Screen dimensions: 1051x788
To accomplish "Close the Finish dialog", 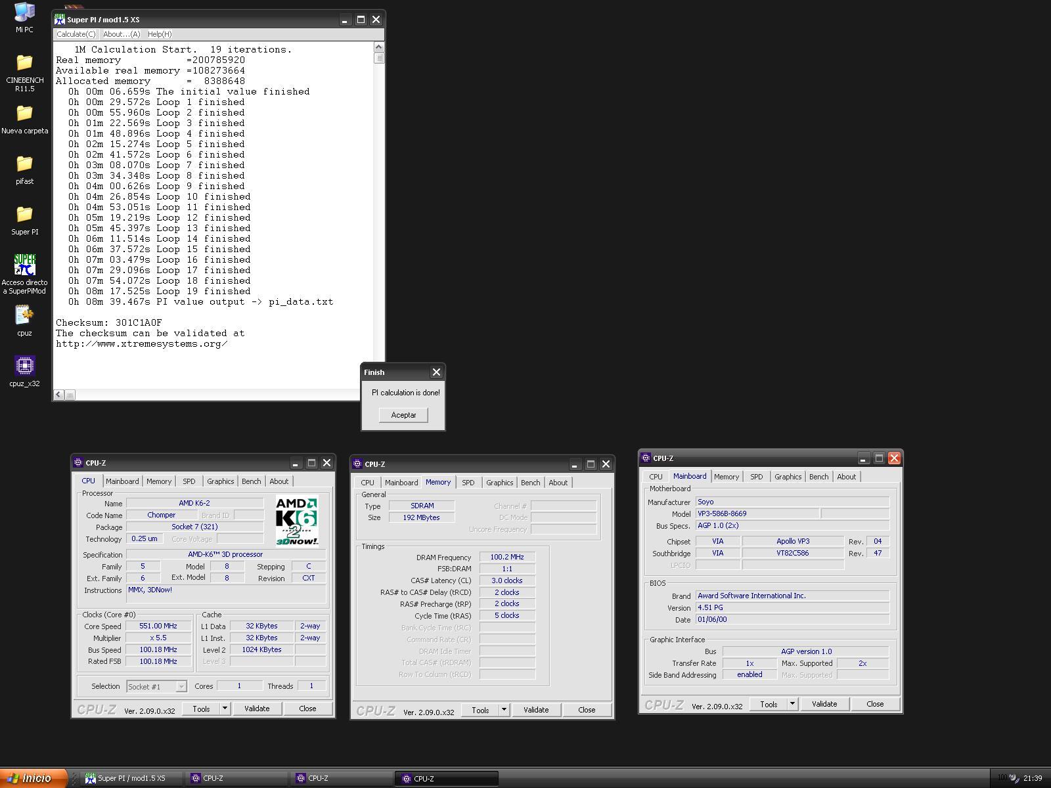I will click(x=436, y=372).
